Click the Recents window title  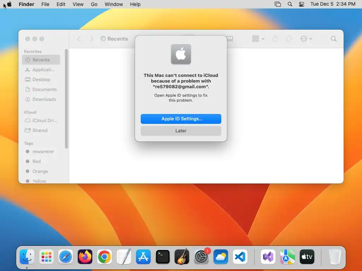(x=117, y=39)
